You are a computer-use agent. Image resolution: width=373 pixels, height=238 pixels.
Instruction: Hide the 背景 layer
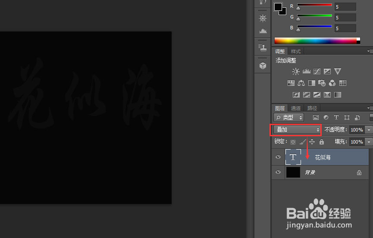pyautogui.click(x=278, y=172)
